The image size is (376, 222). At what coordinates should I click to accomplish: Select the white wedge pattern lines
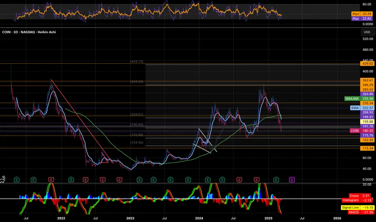[205, 142]
